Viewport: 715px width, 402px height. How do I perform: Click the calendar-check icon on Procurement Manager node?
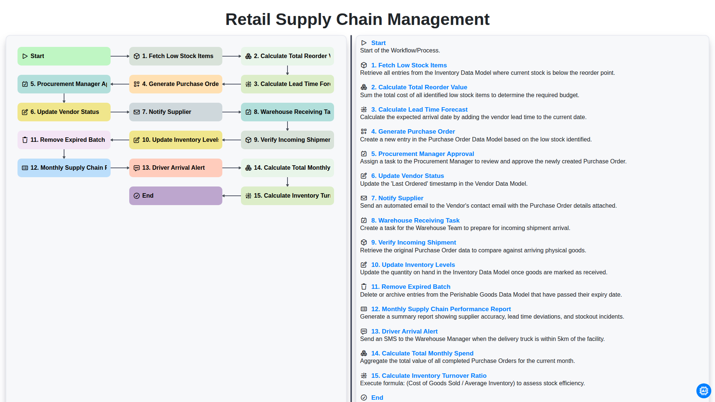pyautogui.click(x=25, y=84)
